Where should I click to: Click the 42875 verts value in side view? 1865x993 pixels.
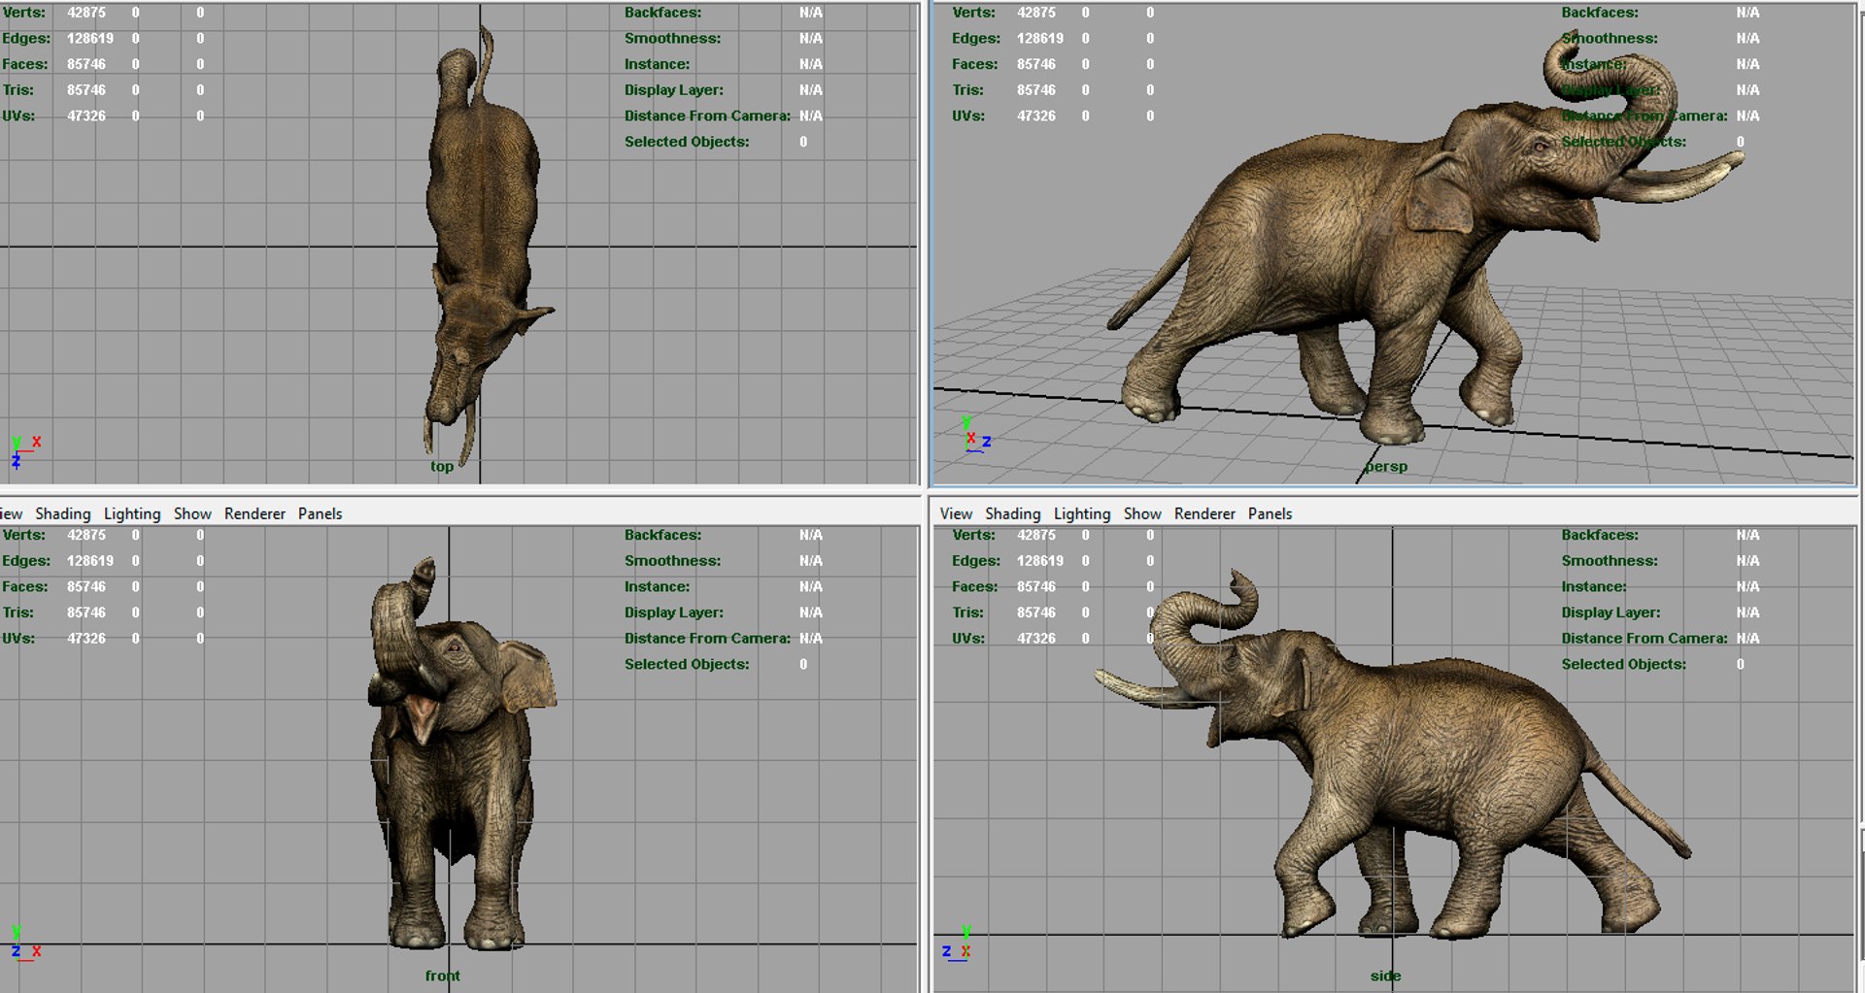[1036, 535]
